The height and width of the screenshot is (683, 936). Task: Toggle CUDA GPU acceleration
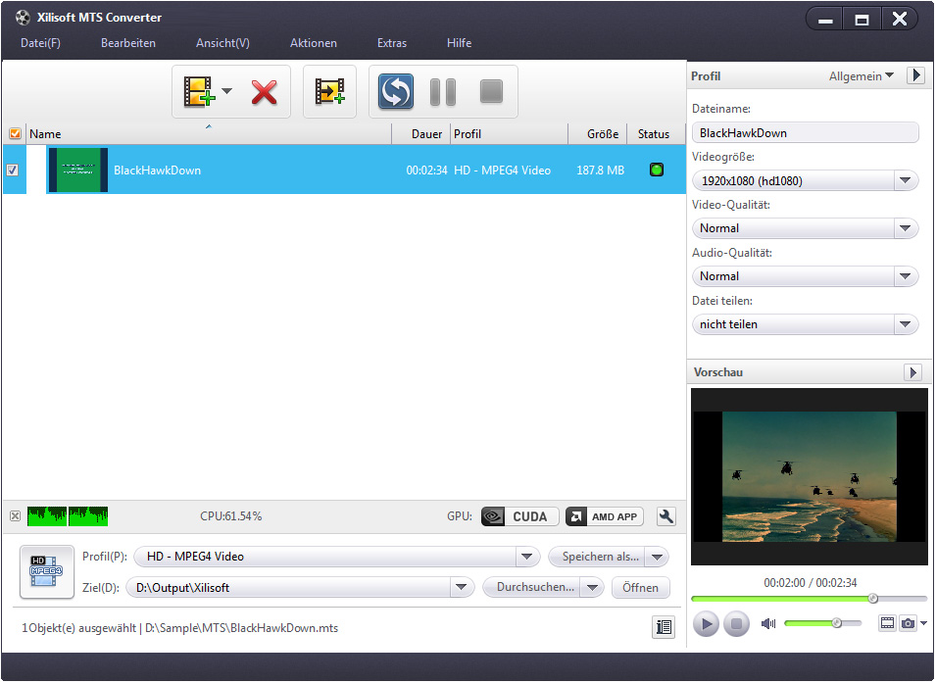519,516
